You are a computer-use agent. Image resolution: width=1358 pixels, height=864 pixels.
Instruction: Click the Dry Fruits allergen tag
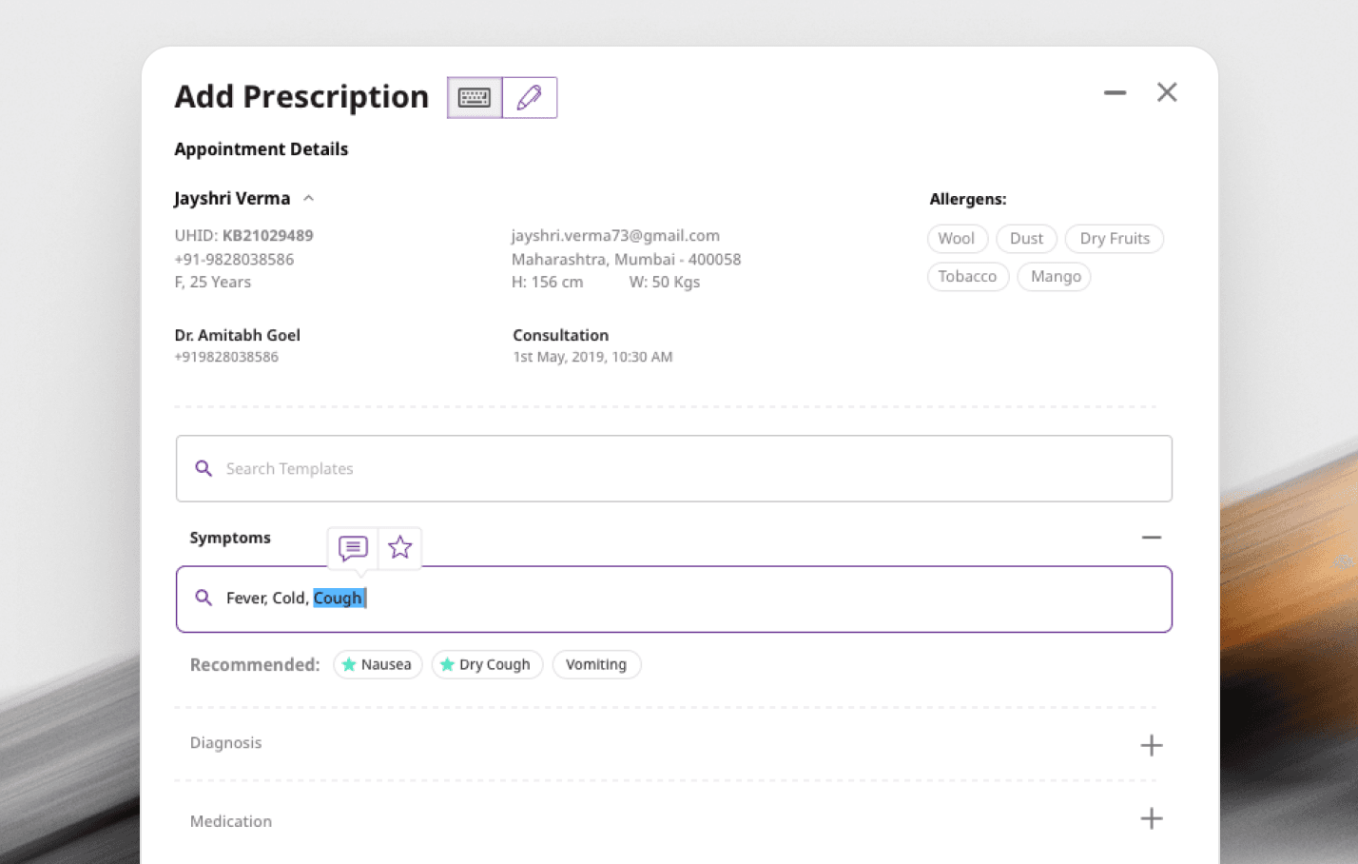(x=1115, y=239)
